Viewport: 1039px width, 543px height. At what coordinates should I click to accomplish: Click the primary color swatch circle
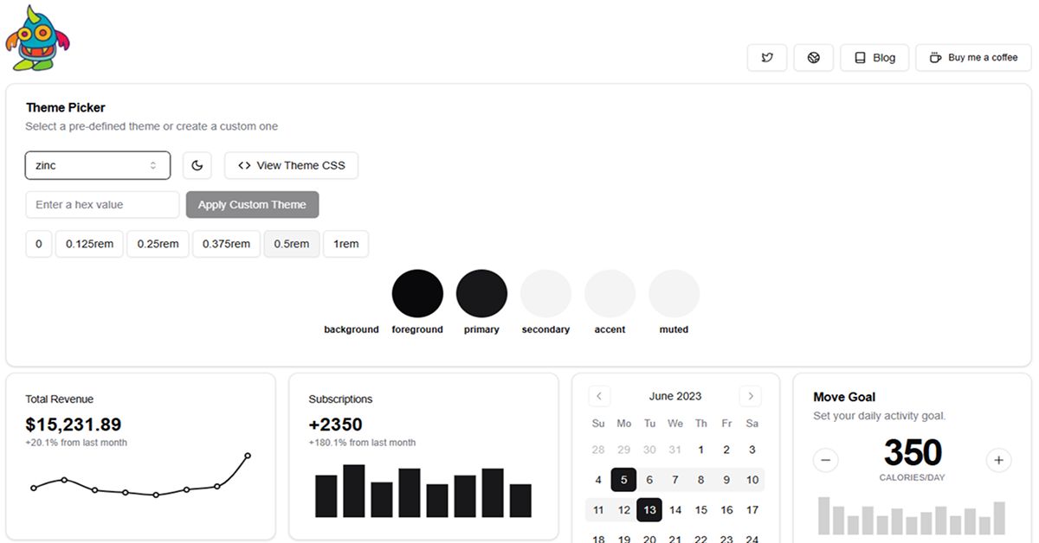pos(481,294)
